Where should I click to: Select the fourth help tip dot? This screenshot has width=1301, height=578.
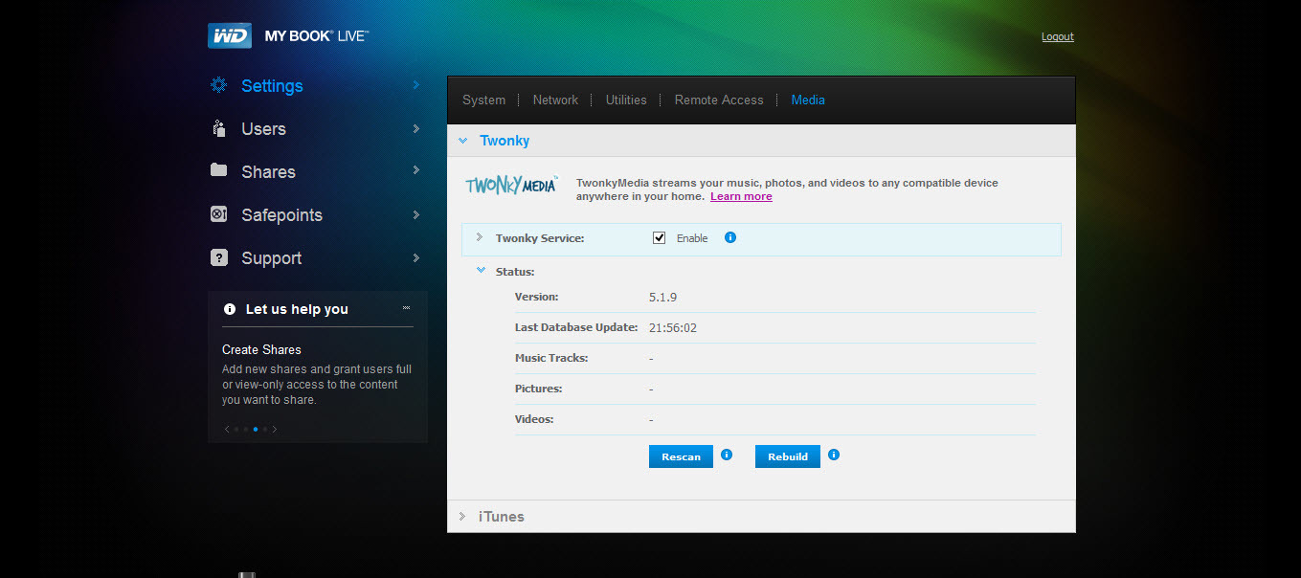coord(265,429)
